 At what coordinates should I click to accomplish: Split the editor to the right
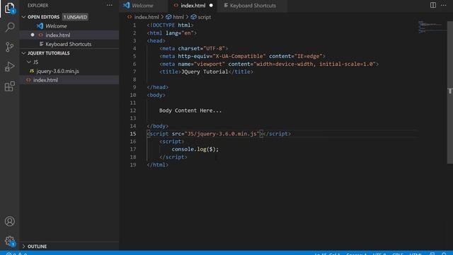(x=432, y=5)
